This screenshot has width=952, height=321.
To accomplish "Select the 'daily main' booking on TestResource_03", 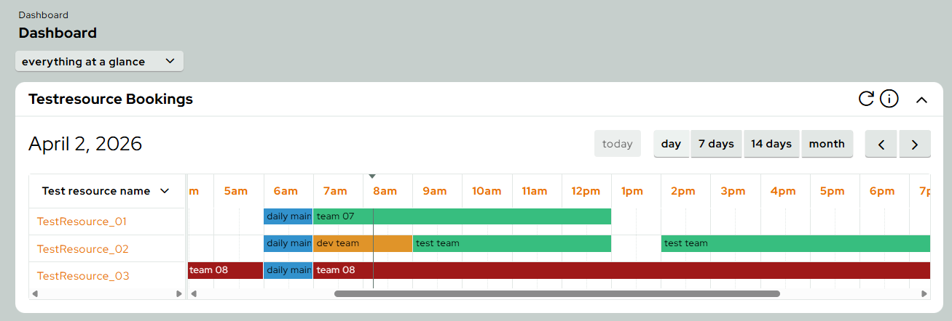I will (288, 270).
